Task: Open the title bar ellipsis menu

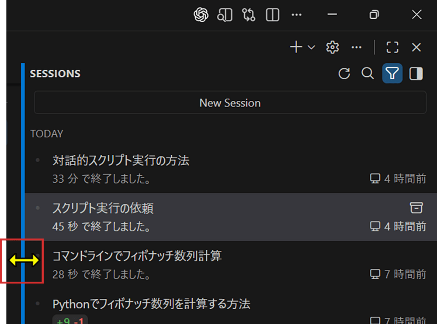Action: pos(296,15)
